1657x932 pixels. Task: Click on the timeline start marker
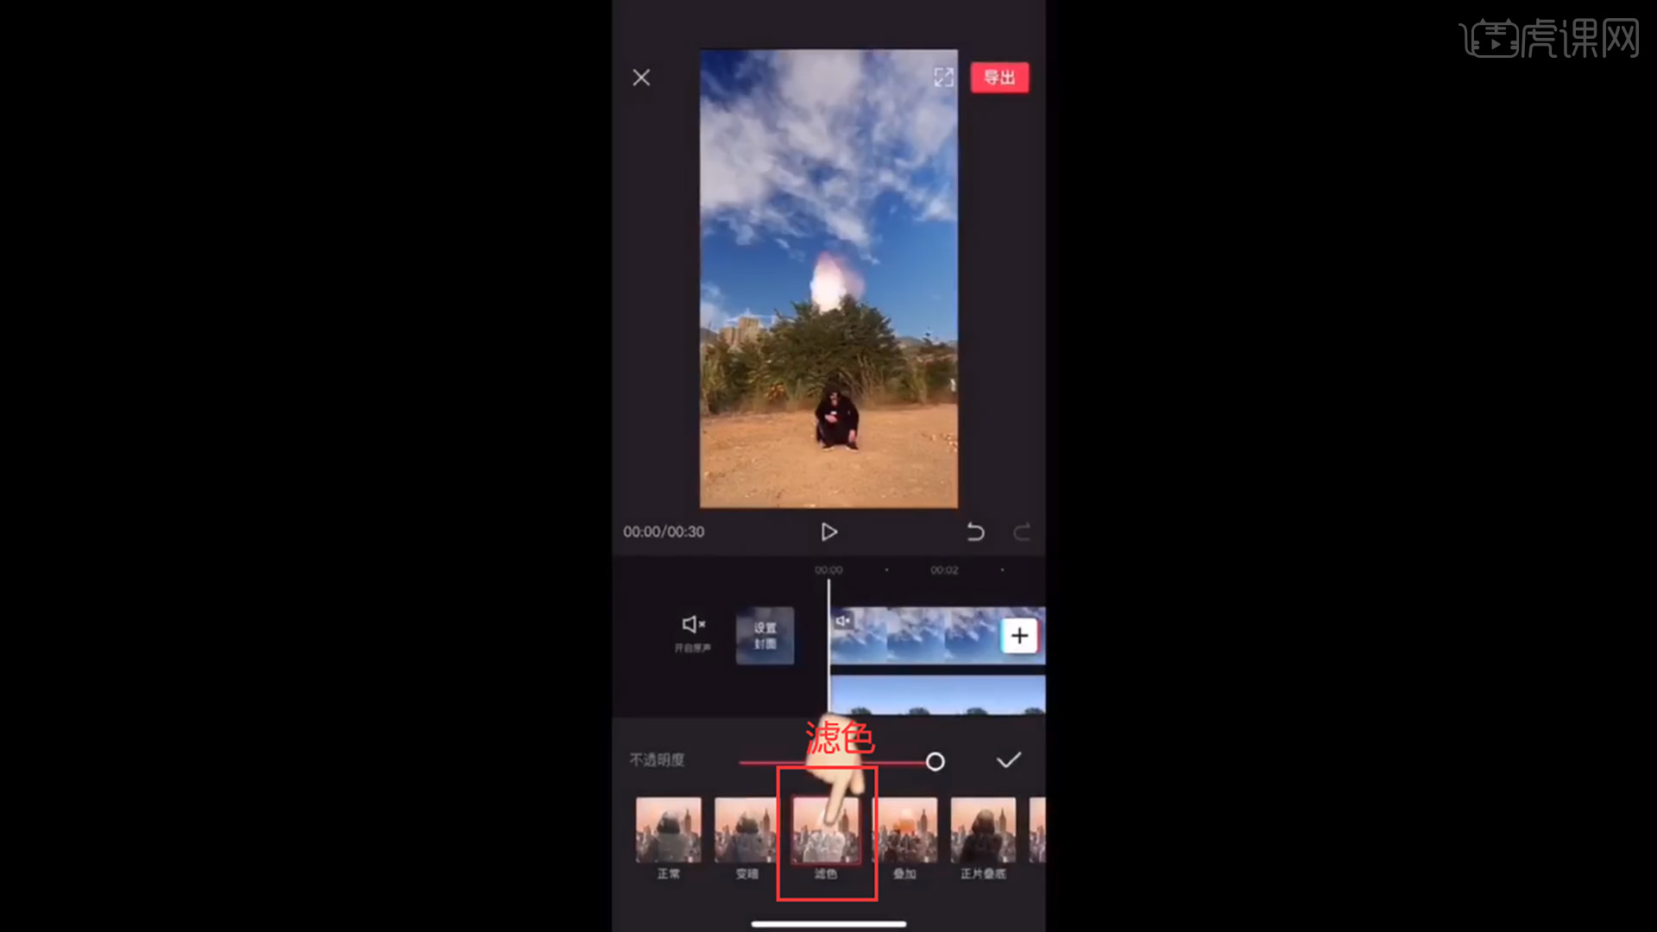click(x=828, y=569)
